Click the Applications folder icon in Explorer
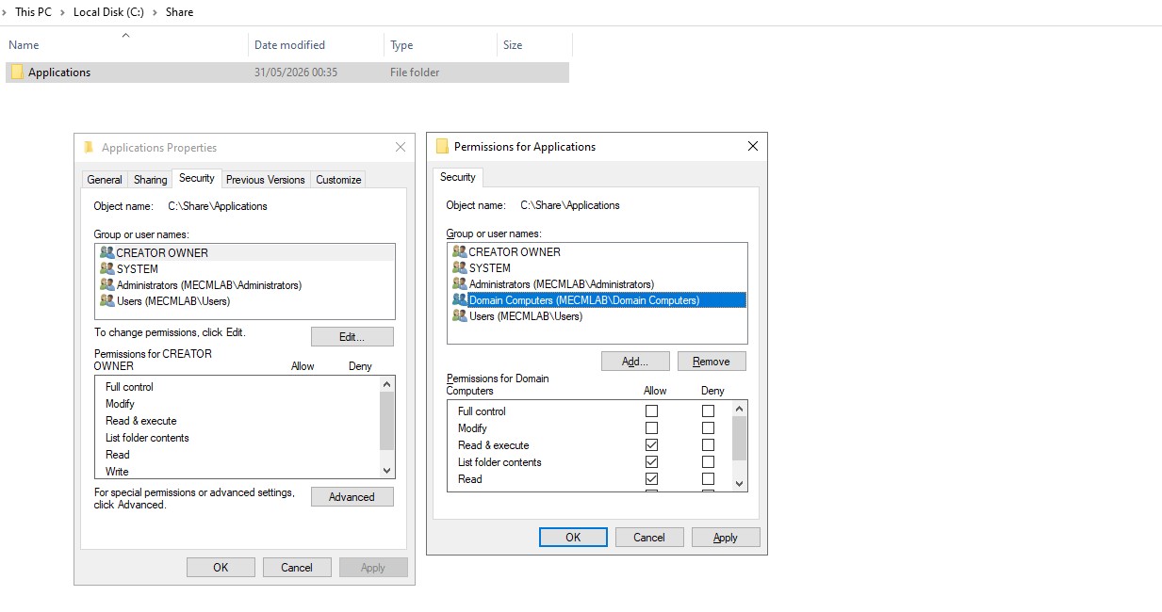The image size is (1162, 612). (17, 72)
